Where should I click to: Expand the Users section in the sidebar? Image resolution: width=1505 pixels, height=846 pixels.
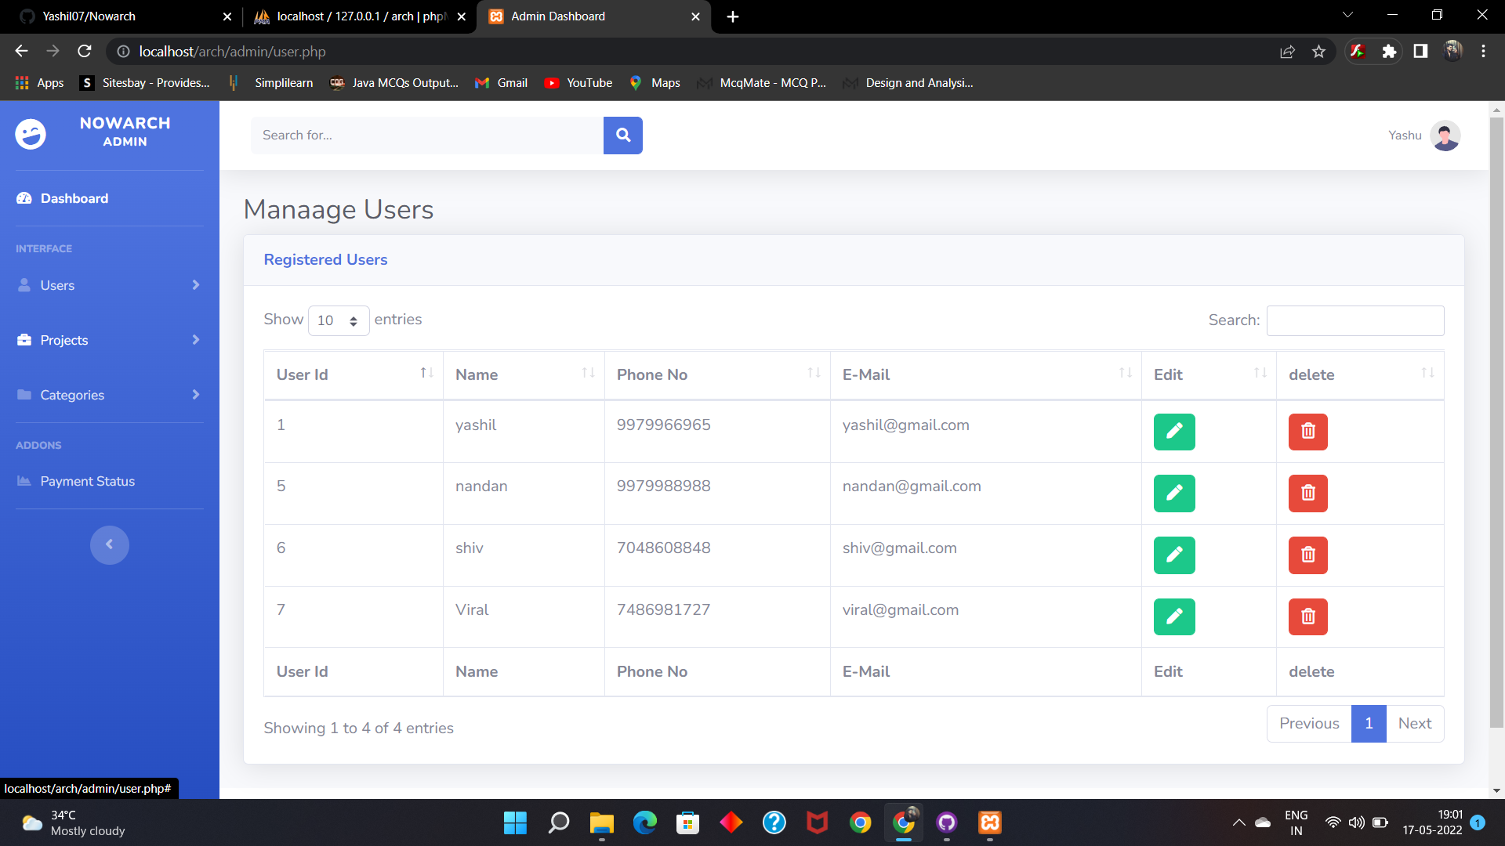coord(110,285)
